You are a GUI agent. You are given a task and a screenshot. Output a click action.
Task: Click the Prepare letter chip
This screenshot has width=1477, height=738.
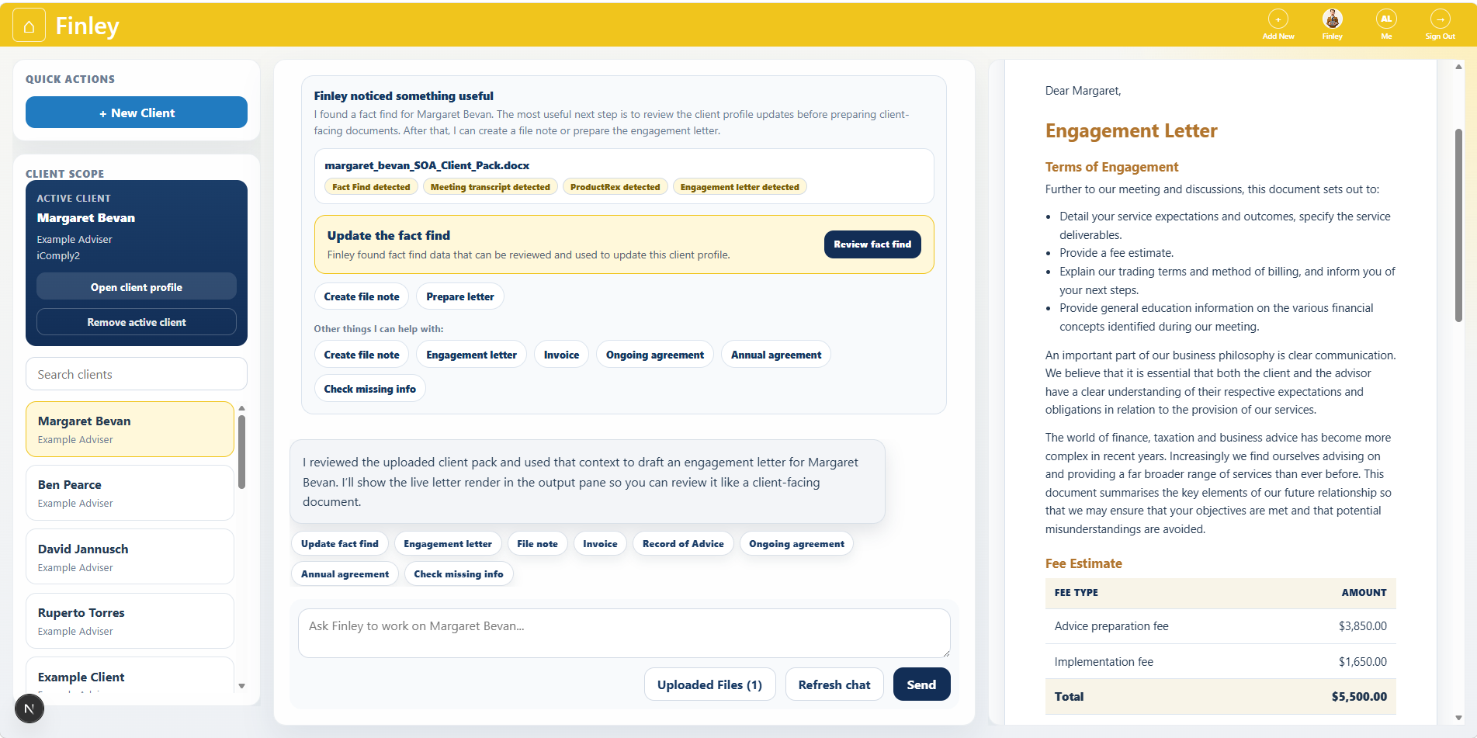coord(460,296)
